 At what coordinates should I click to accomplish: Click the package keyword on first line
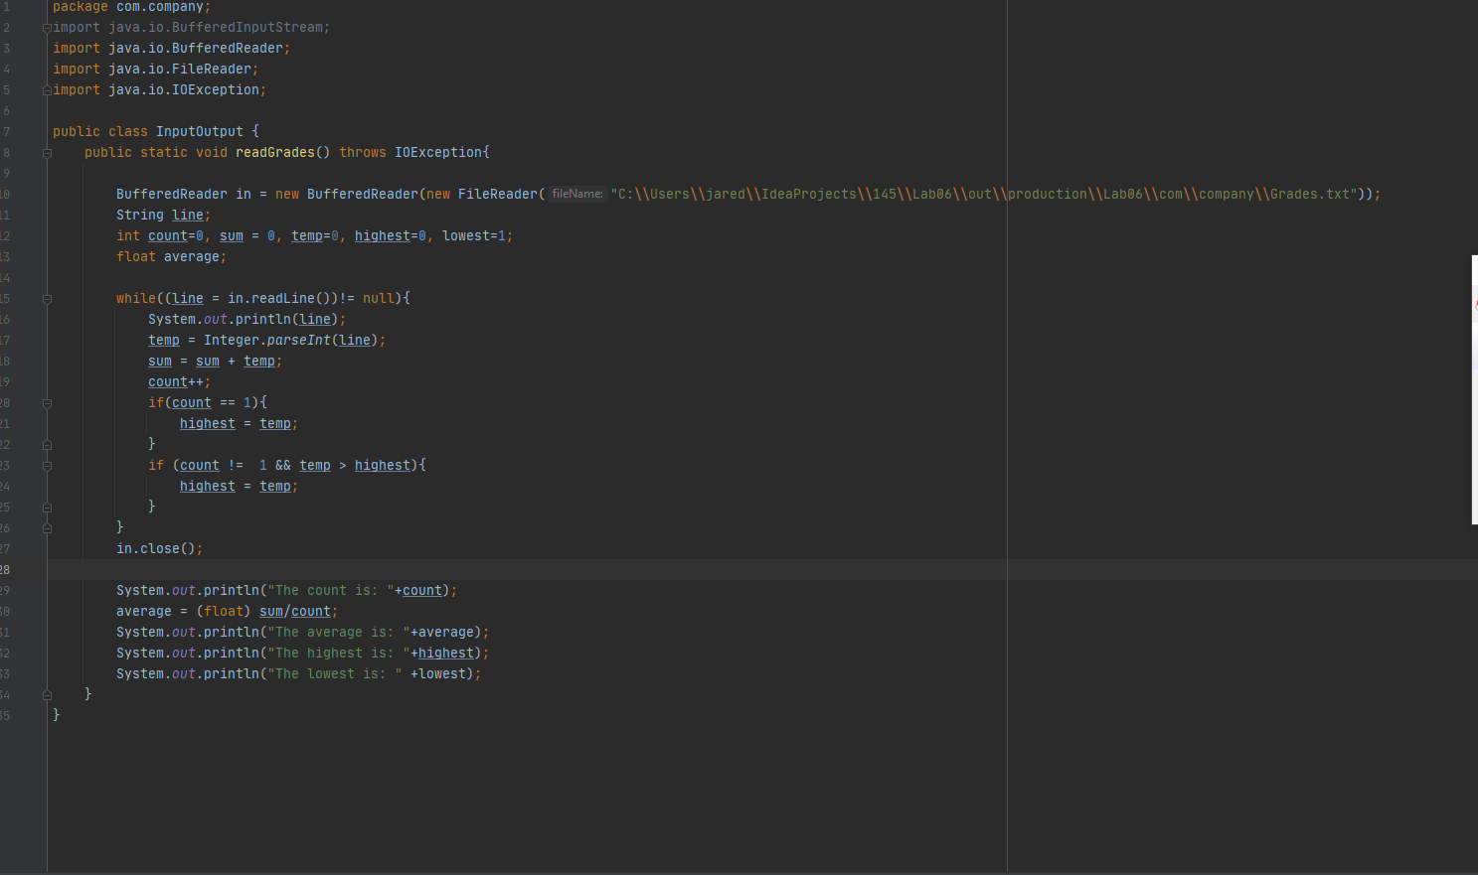coord(81,7)
